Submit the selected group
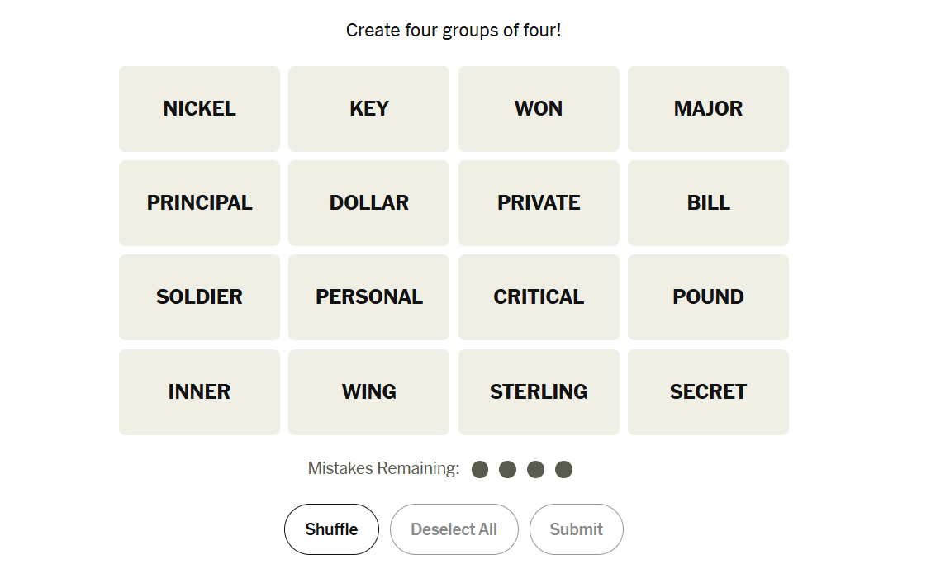This screenshot has height=588, width=931. coord(576,529)
